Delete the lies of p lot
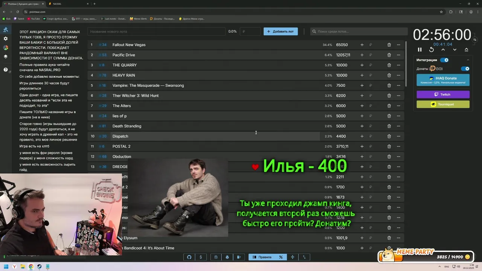 click(389, 116)
